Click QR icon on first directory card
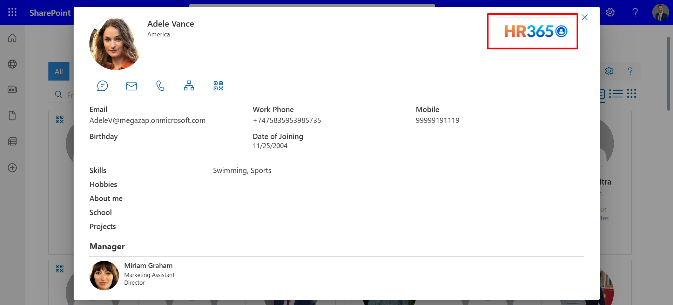This screenshot has height=305, width=673. click(x=60, y=120)
